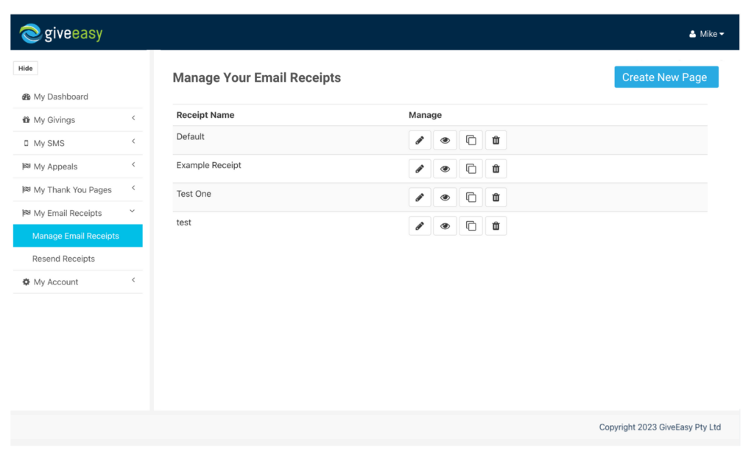Select Manage Email Receipts in sidebar
754x451 pixels.
[77, 235]
